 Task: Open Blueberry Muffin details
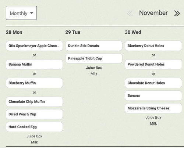point(34,83)
